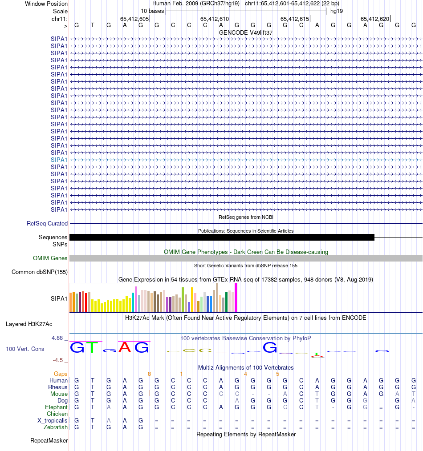The image size is (423, 451).
Task: Select the Dog alignment row label
Action: tap(62, 401)
